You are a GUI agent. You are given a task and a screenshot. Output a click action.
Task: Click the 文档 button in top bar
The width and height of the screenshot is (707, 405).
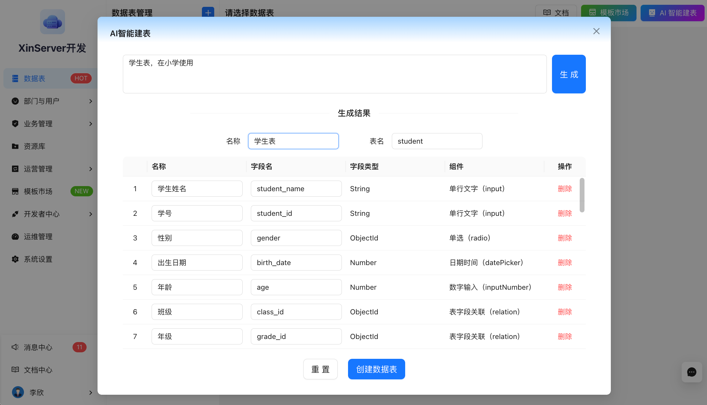click(556, 13)
